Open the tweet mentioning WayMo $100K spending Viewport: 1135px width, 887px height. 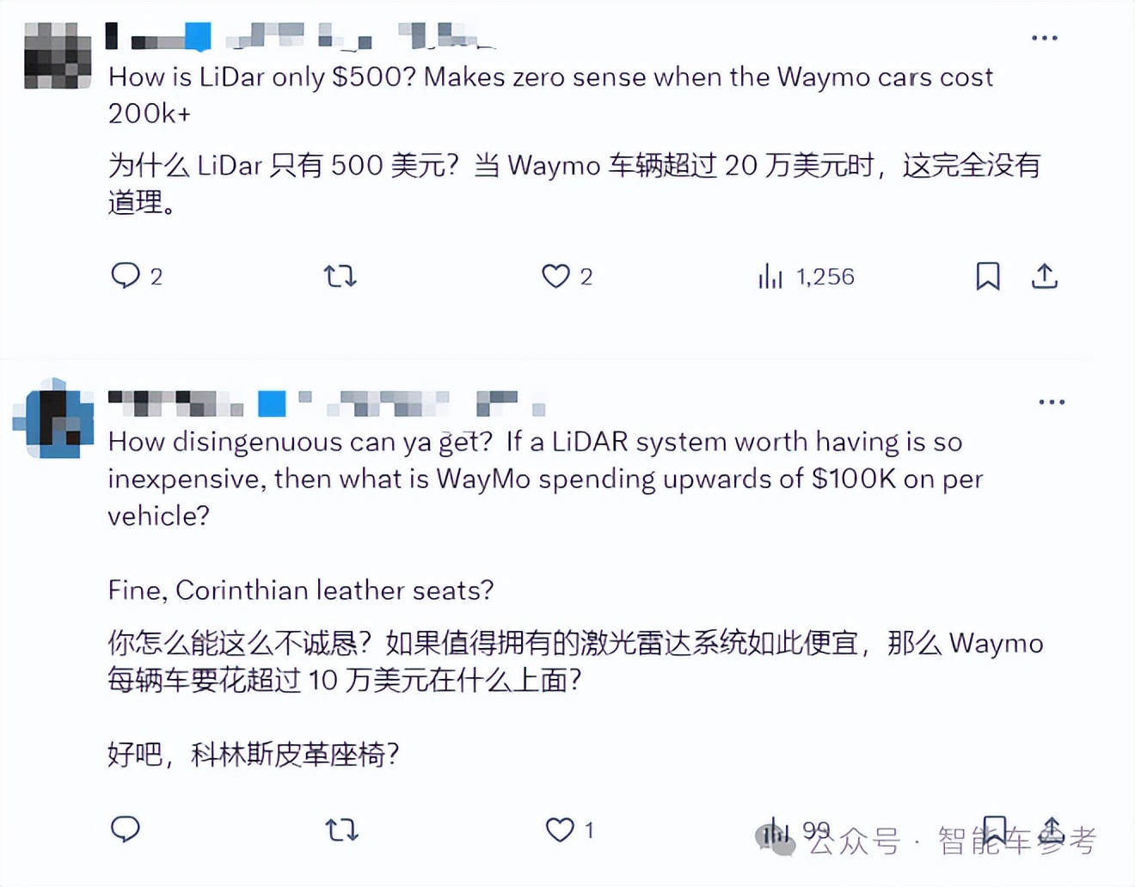click(545, 478)
